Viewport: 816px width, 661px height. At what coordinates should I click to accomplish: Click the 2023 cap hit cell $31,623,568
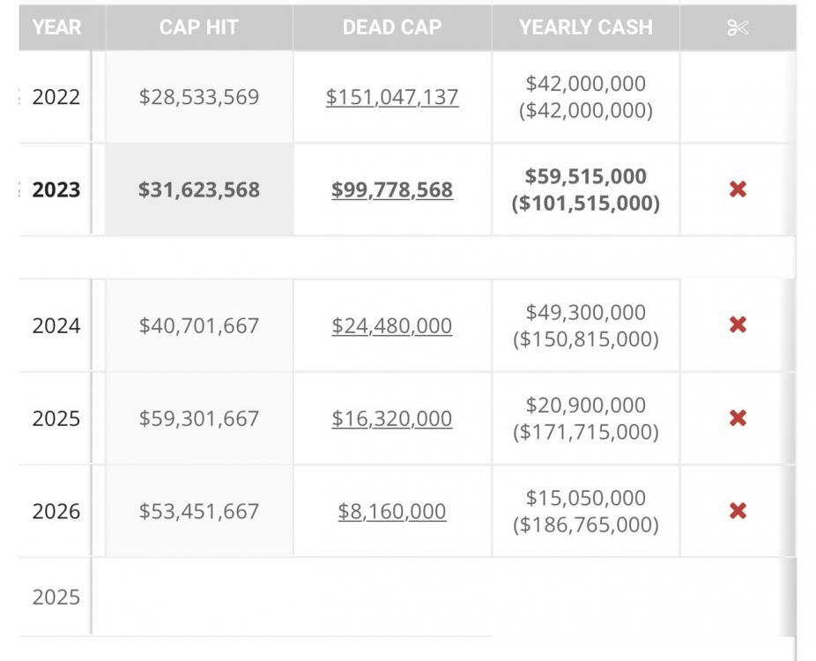click(x=199, y=189)
